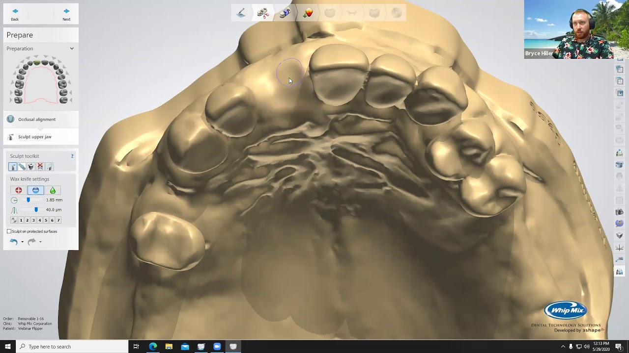The image size is (629, 353).
Task: Open the Mail app from the taskbar
Action: click(x=185, y=347)
